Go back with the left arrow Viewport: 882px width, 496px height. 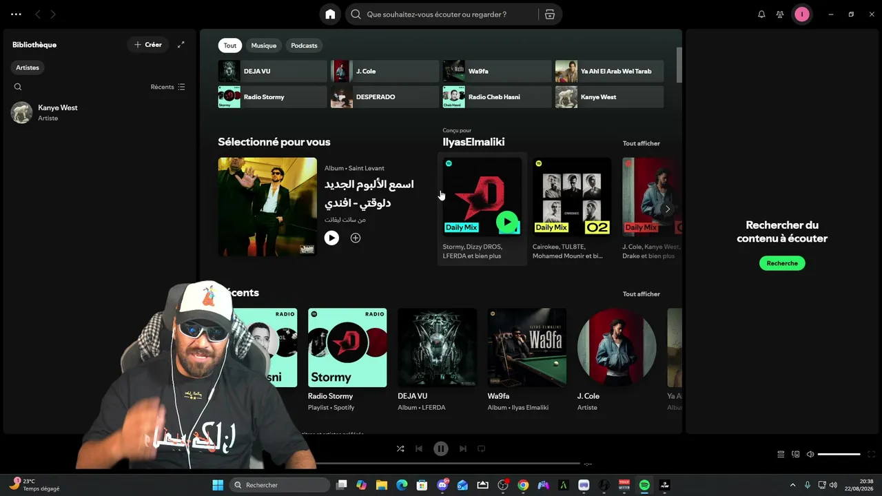(38, 14)
